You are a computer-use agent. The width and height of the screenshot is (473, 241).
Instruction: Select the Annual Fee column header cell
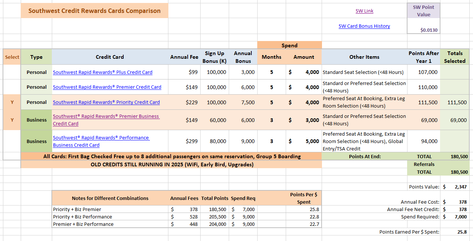(x=184, y=57)
